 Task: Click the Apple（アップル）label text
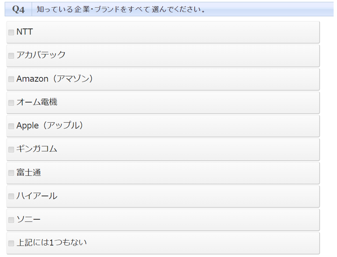[x=50, y=126]
